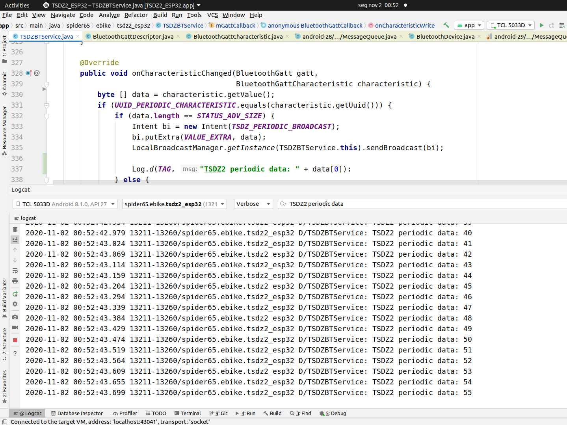
Task: Open the Verbose log level dropdown
Action: (x=253, y=204)
